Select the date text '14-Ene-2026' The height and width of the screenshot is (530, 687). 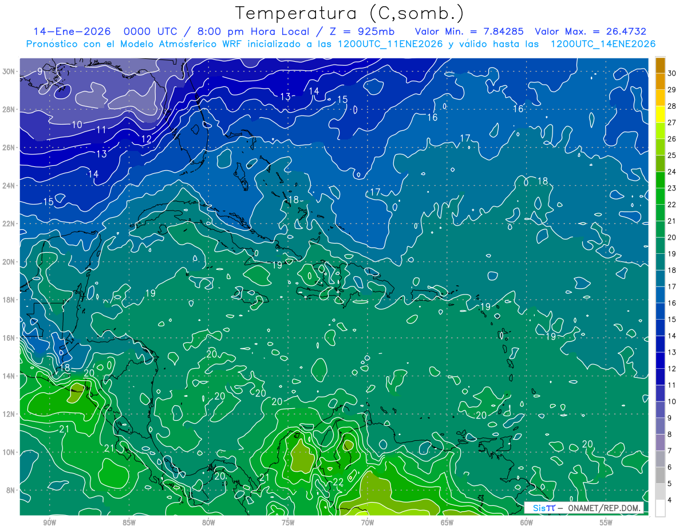73,31
